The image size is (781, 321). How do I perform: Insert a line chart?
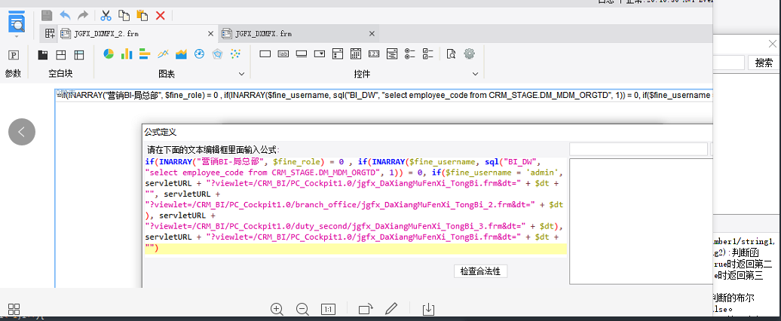163,53
